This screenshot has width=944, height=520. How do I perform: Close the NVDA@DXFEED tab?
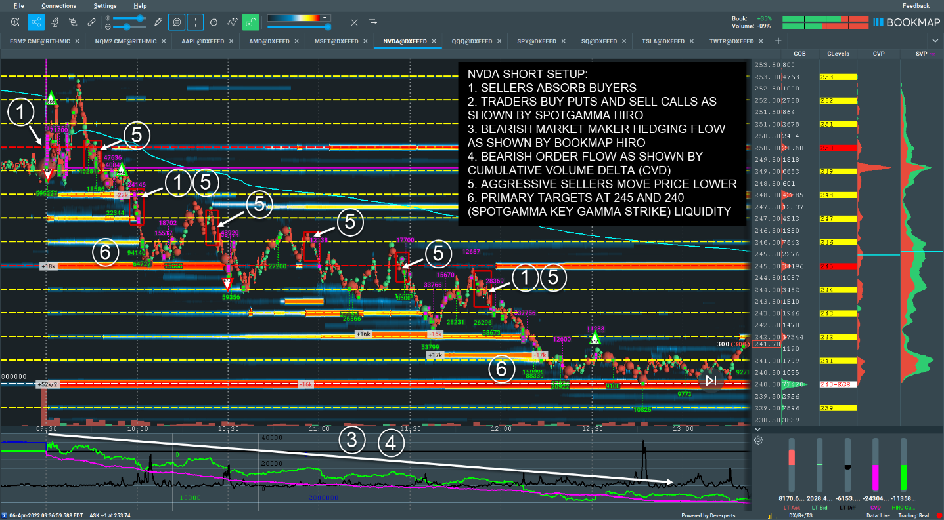[434, 41]
